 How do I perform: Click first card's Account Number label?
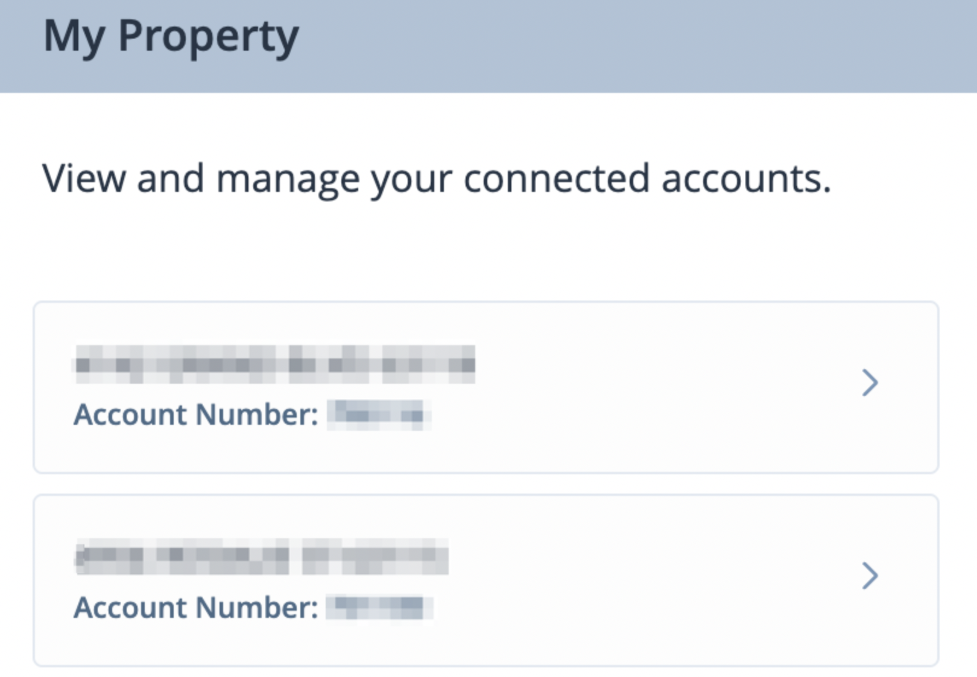(x=196, y=415)
